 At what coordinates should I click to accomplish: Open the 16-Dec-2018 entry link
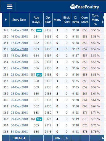click(x=19, y=37)
